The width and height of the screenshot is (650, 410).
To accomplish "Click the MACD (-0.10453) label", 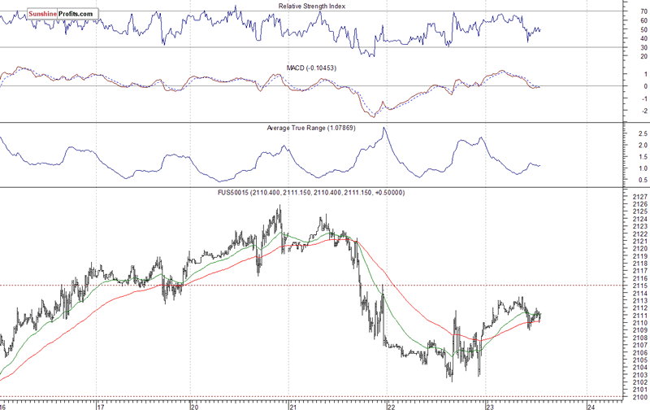I will tap(311, 68).
